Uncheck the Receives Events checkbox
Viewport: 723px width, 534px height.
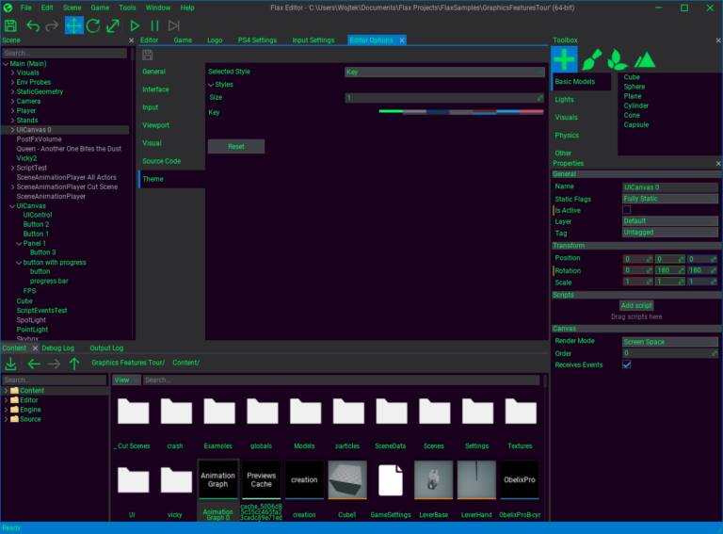[x=627, y=364]
